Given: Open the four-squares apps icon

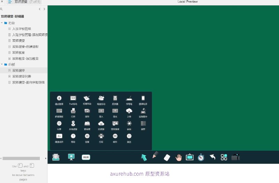Looking at the screenshot, I should [224, 157].
